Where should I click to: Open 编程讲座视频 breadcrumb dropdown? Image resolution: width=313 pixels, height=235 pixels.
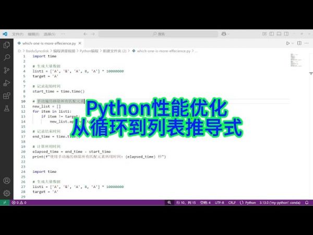click(64, 51)
